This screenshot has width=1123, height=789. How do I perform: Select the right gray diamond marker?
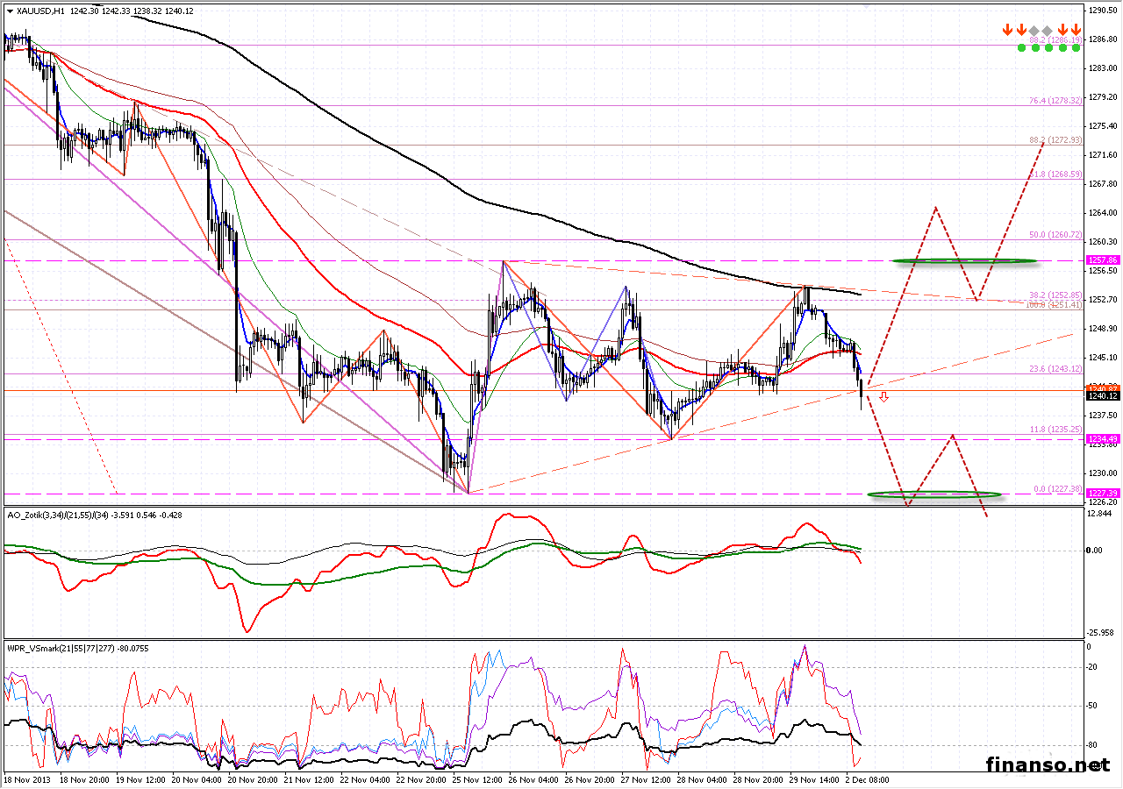click(1048, 31)
